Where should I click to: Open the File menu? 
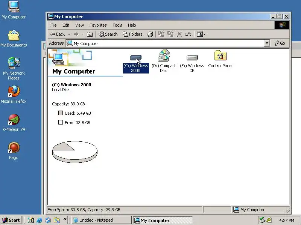tap(53, 25)
